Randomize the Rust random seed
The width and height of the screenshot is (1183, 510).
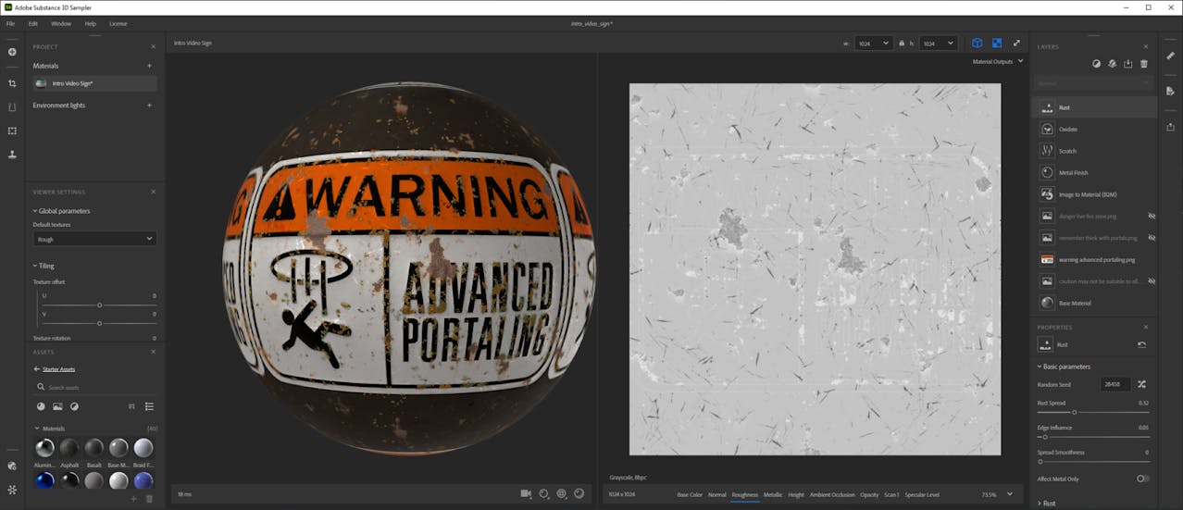[x=1141, y=384]
